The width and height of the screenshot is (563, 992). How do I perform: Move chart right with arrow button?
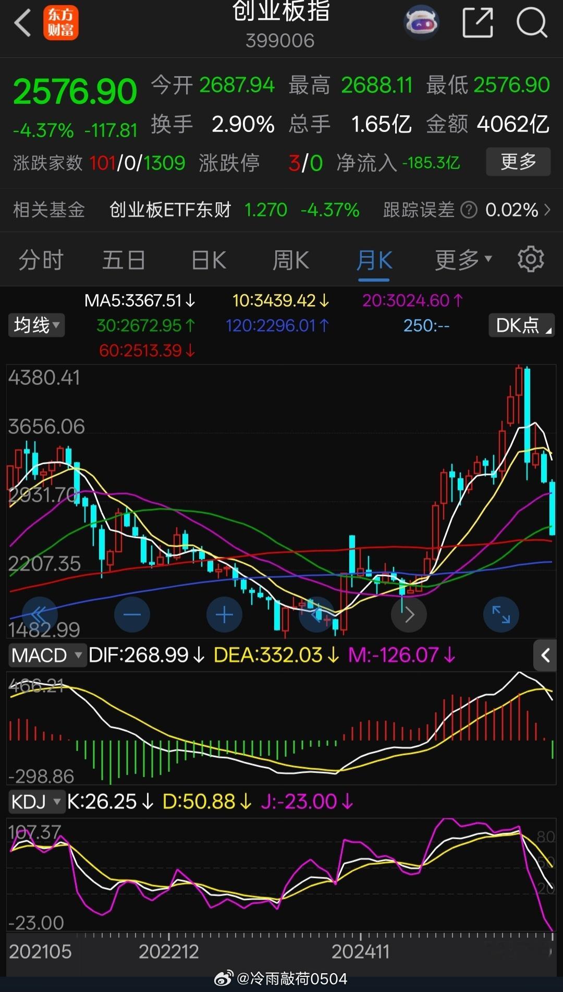[x=409, y=614]
